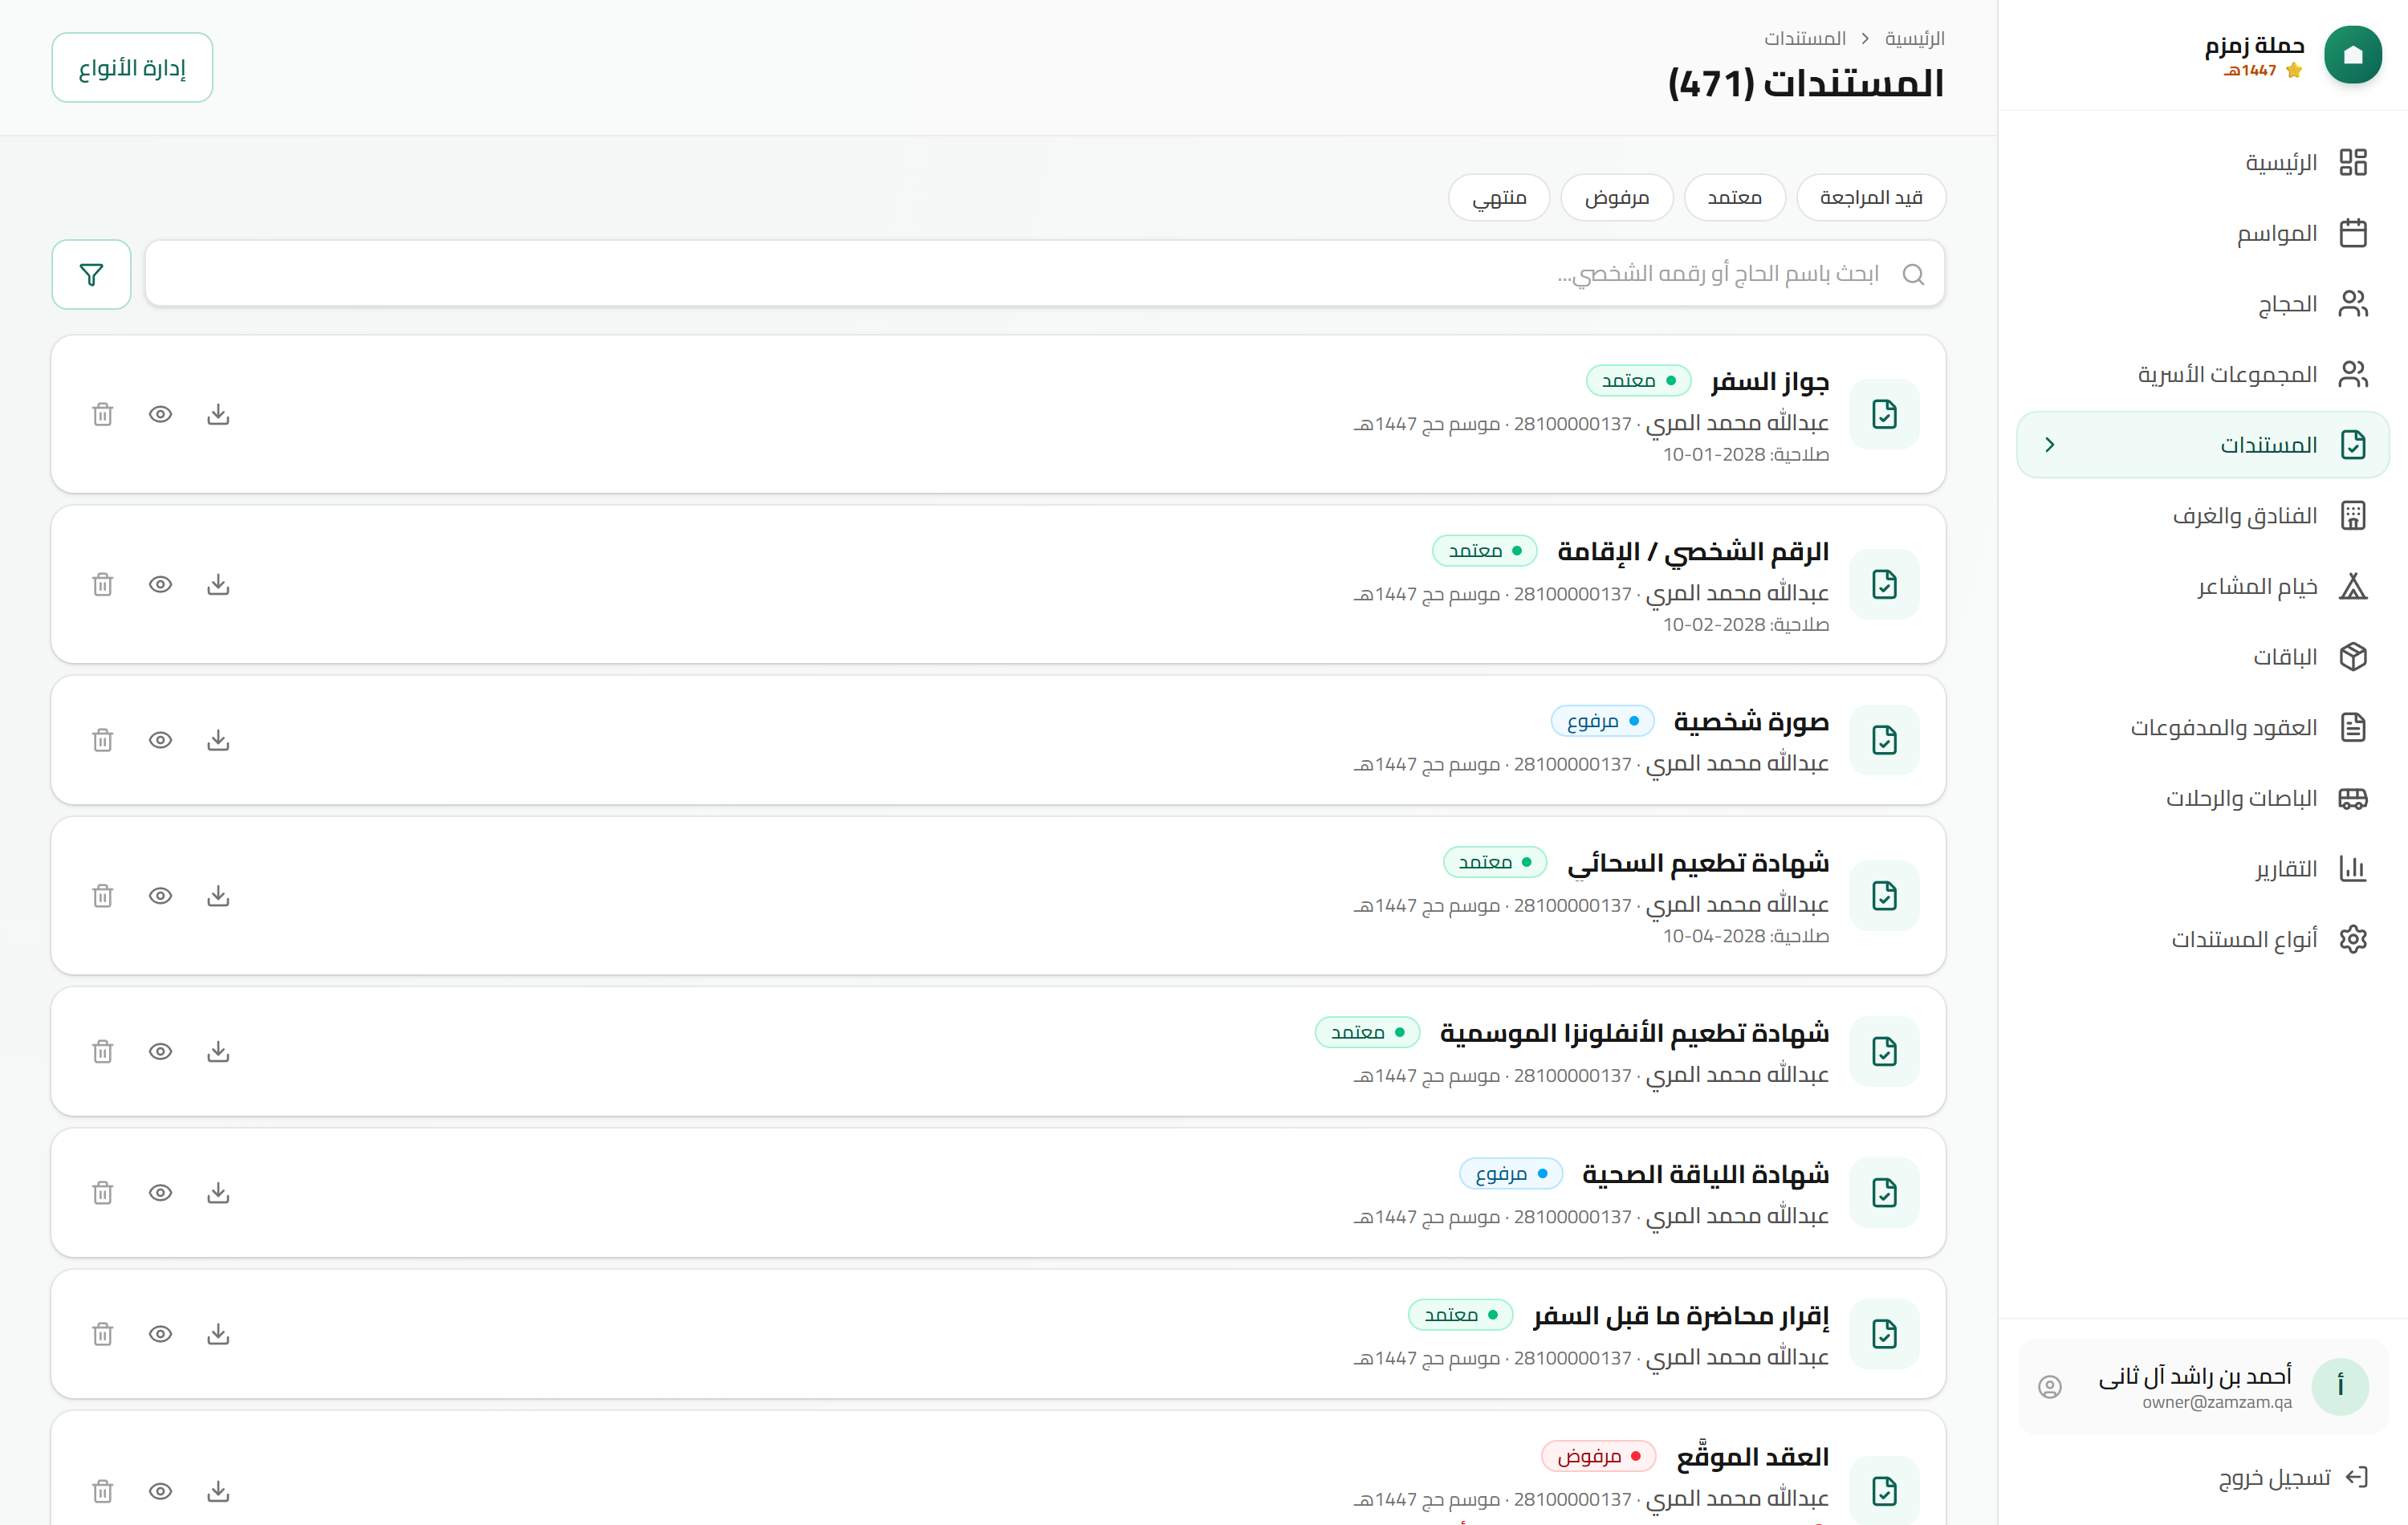
Task: Delete شهادة تطعيم الأنفلونزا الموسمية document
Action: coord(103,1051)
